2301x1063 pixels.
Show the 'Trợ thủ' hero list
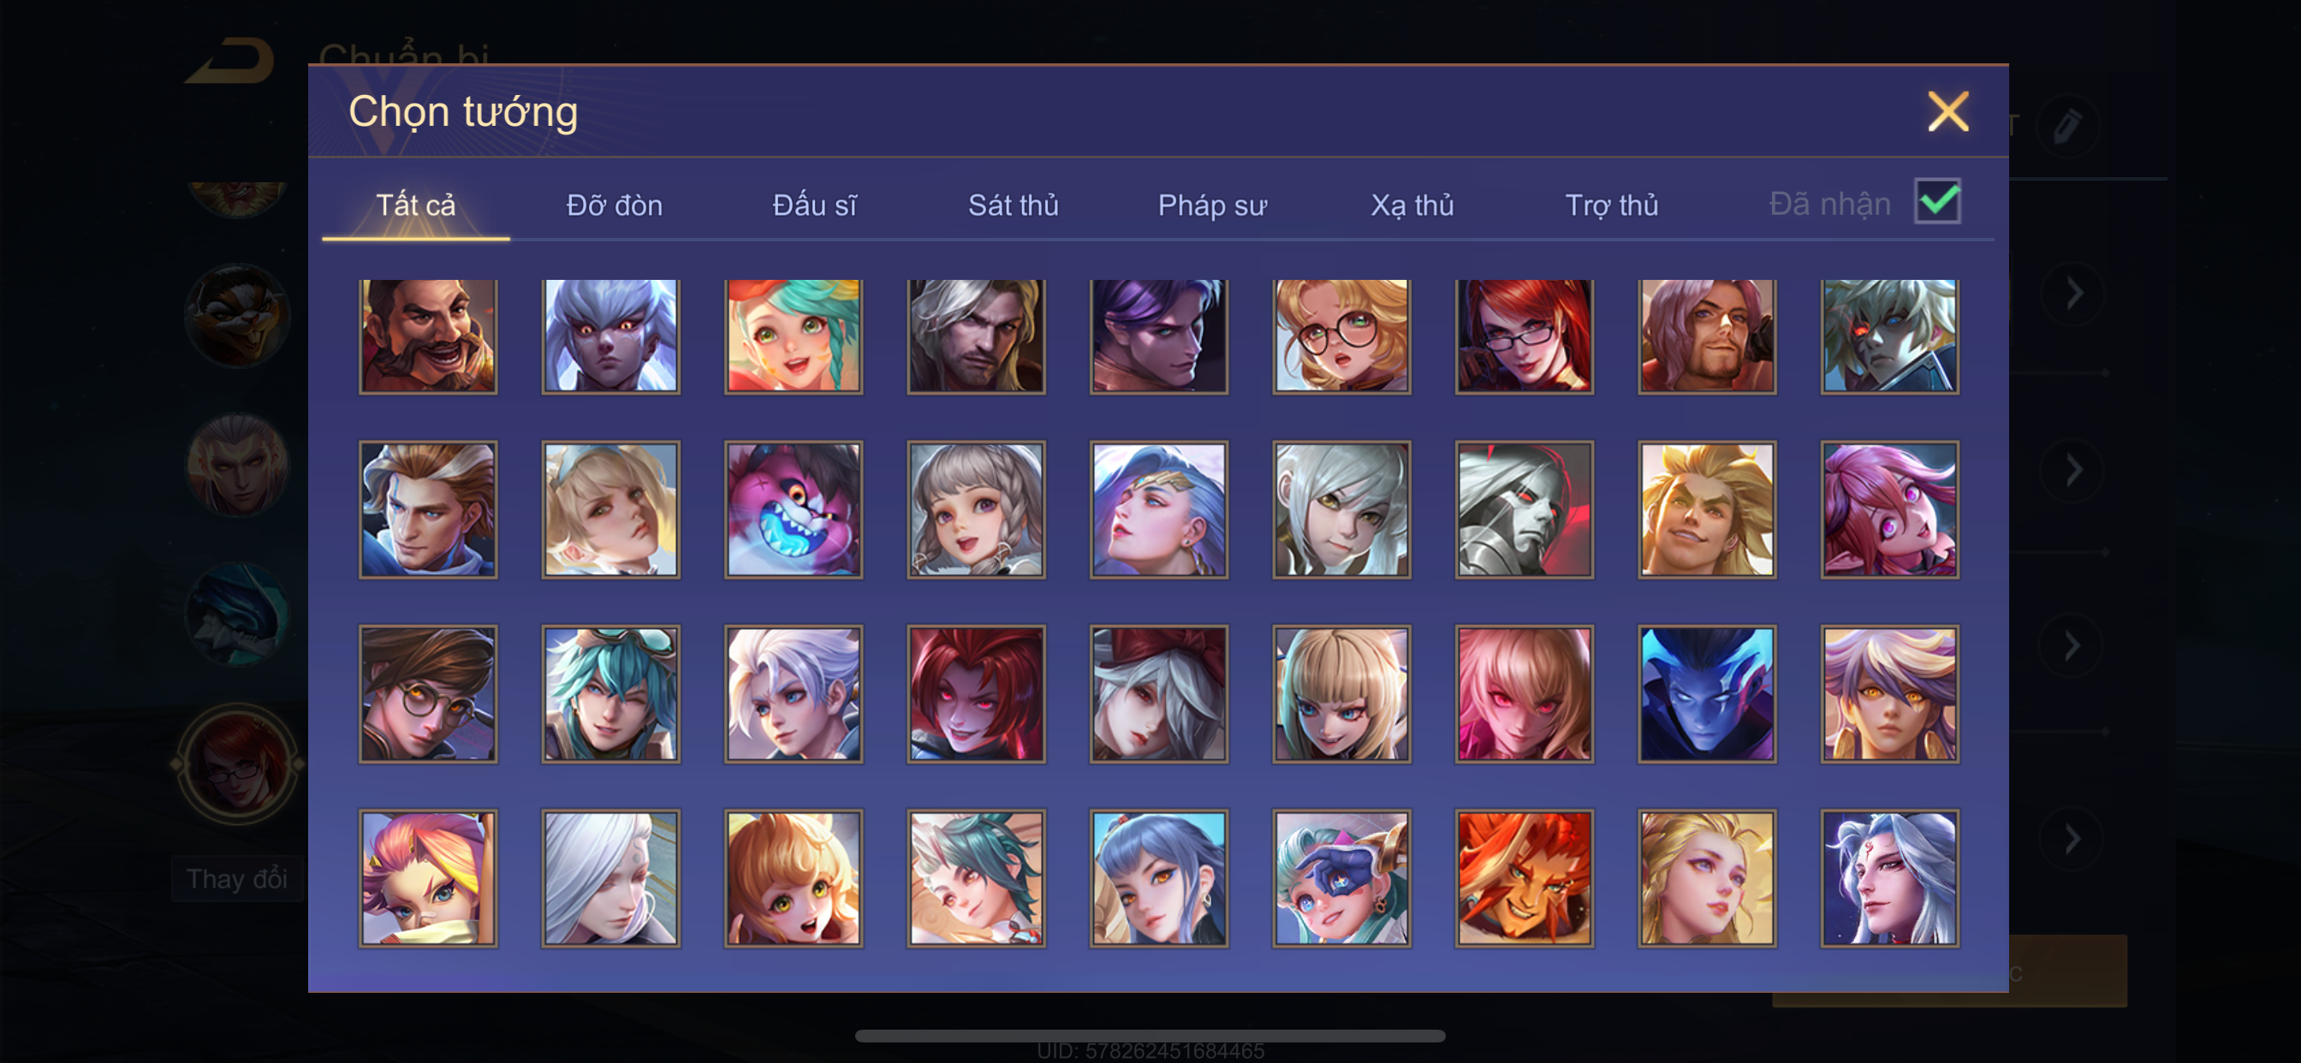click(1611, 205)
